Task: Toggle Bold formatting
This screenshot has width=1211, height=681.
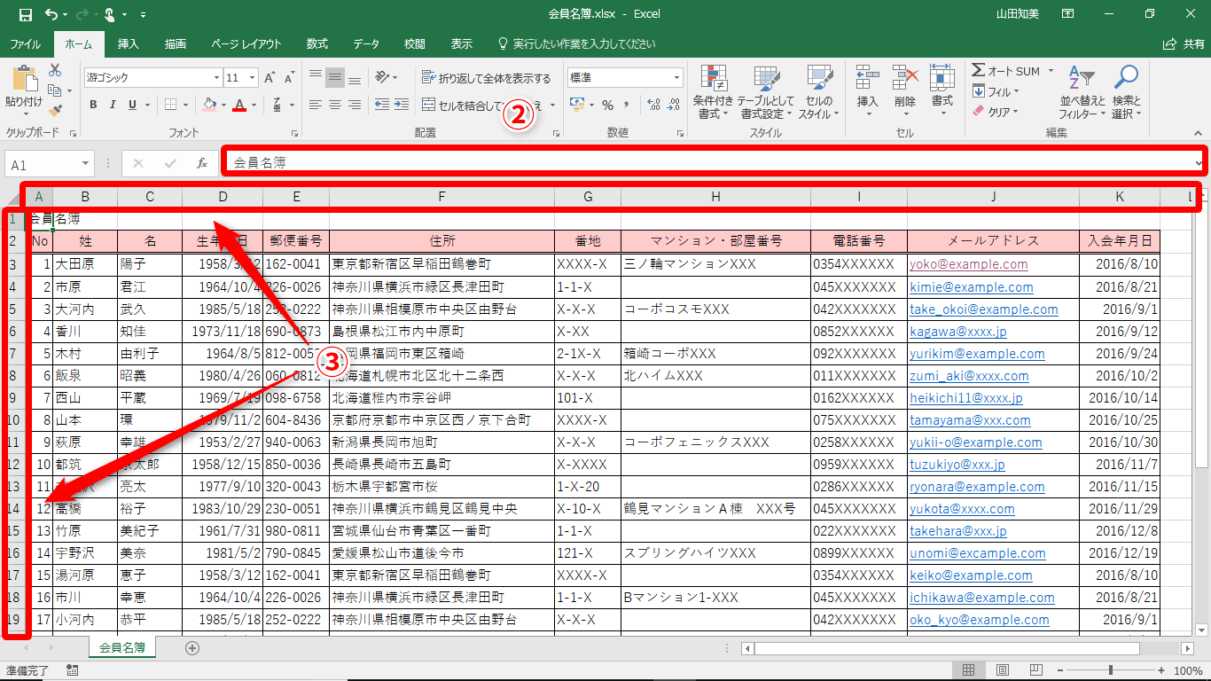Action: coord(93,105)
